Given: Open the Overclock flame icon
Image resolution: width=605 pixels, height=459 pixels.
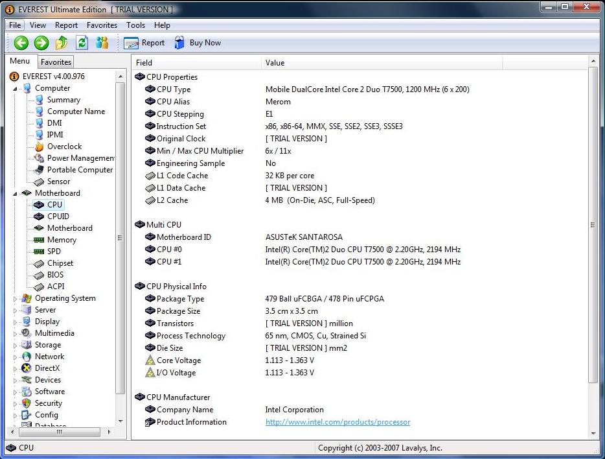Looking at the screenshot, I should click(39, 147).
